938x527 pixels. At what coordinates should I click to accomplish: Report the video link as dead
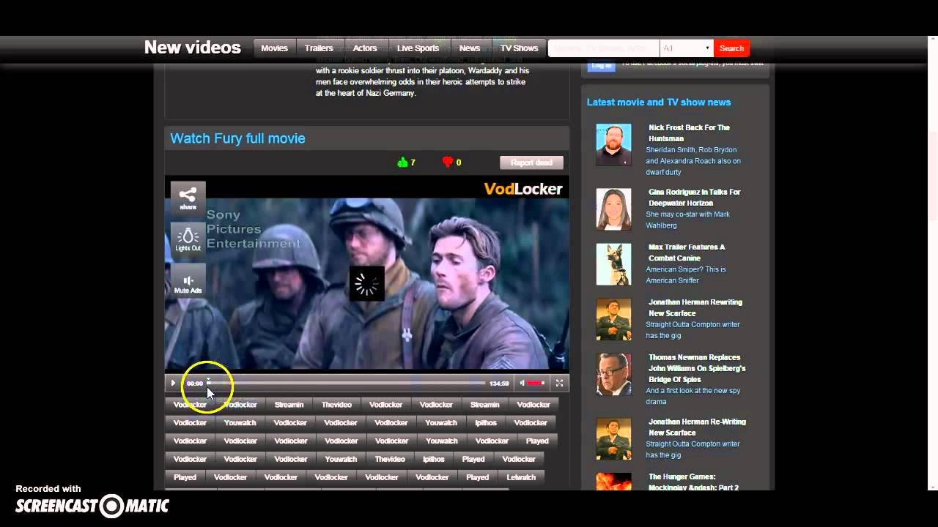click(x=531, y=162)
